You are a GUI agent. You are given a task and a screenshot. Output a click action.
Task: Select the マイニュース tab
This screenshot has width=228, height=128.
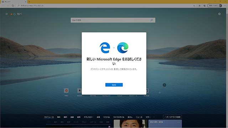[x=49, y=117]
